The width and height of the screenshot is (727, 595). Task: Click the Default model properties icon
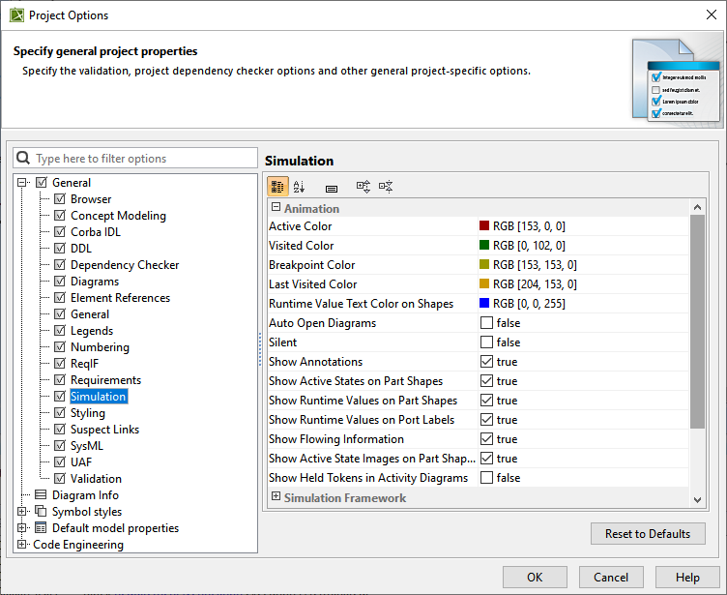41,528
